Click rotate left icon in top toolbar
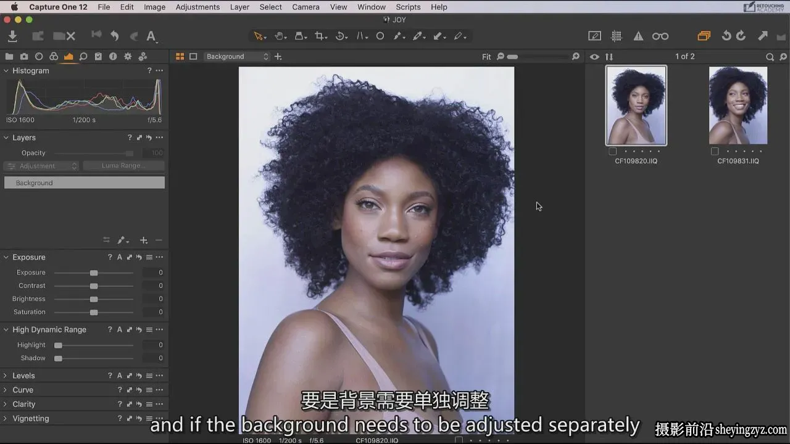This screenshot has height=444, width=790. pyautogui.click(x=726, y=36)
